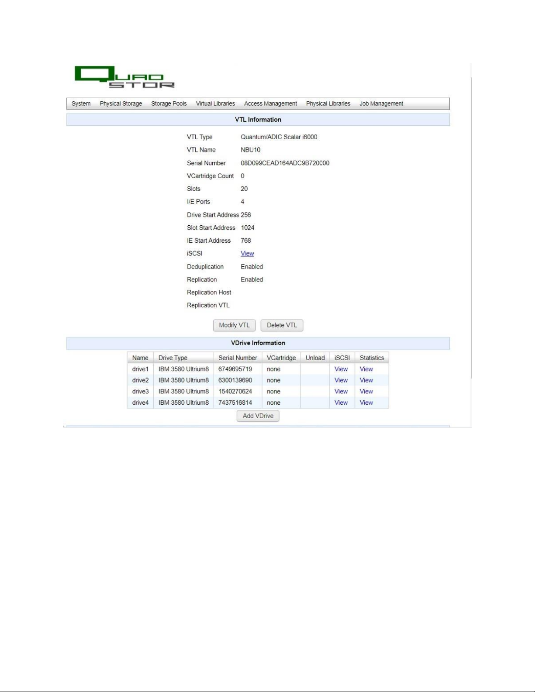Click the QuadStor logo
Screen dimensions: 535x692
pos(124,77)
